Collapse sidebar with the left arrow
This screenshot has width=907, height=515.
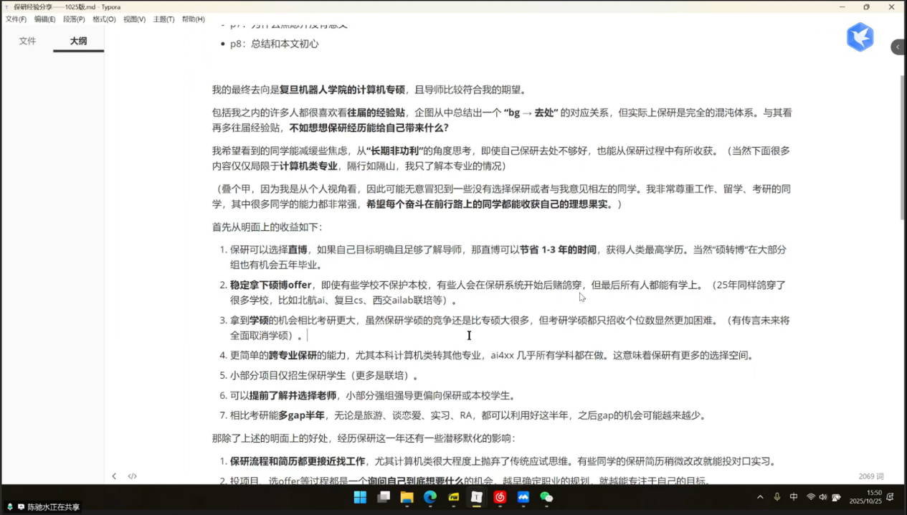114,476
